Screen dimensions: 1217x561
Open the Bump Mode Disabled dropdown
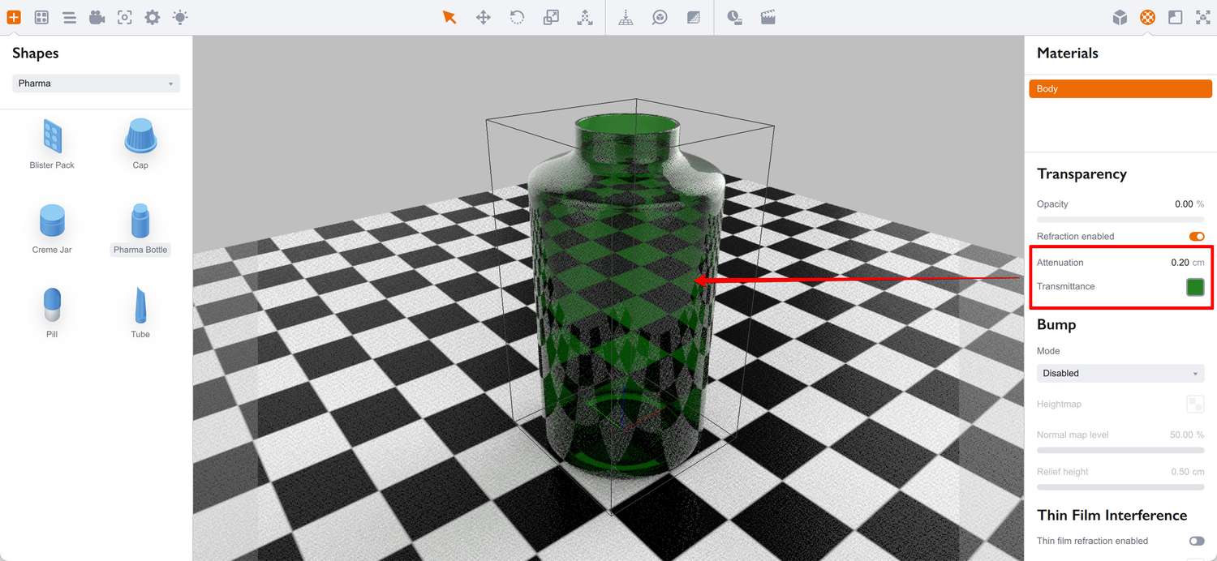(x=1120, y=373)
